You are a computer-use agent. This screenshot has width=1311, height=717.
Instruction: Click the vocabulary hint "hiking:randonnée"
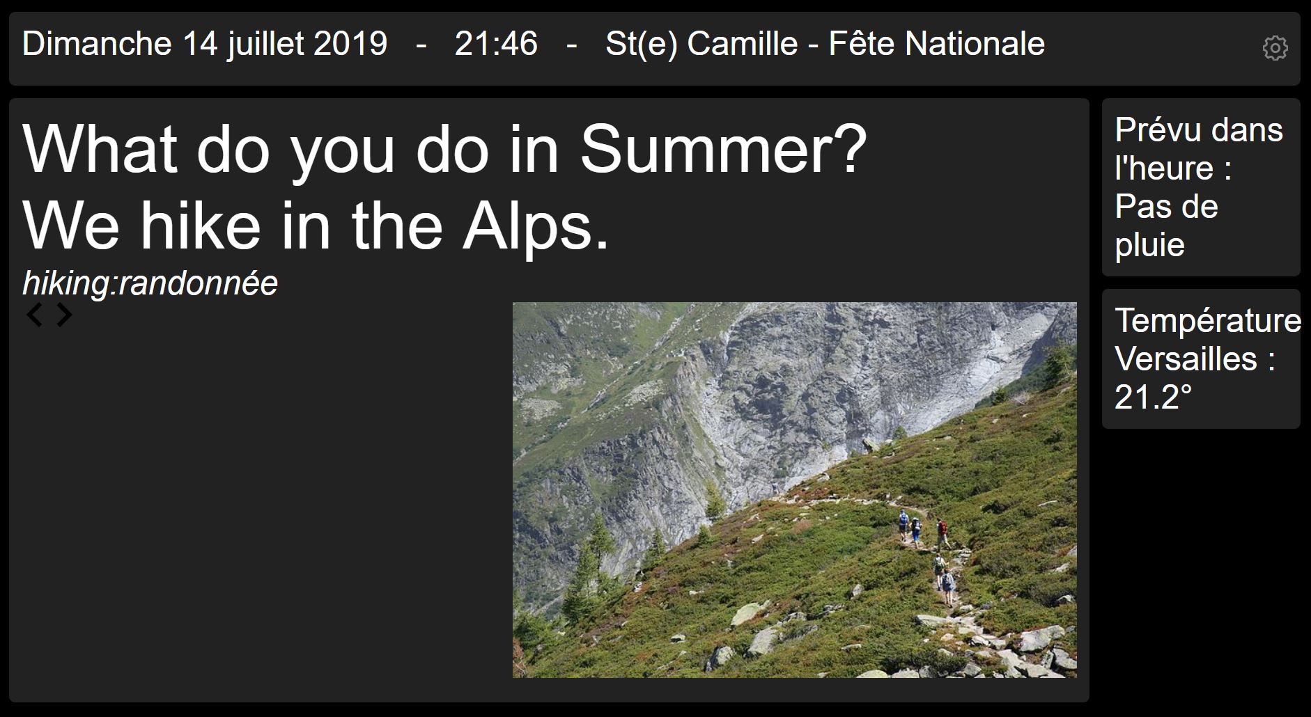150,283
